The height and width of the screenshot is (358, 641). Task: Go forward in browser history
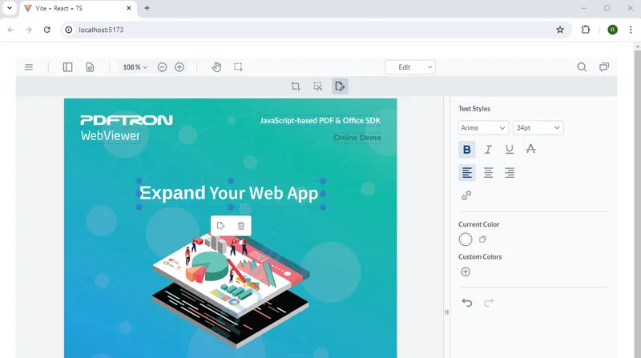(x=29, y=30)
